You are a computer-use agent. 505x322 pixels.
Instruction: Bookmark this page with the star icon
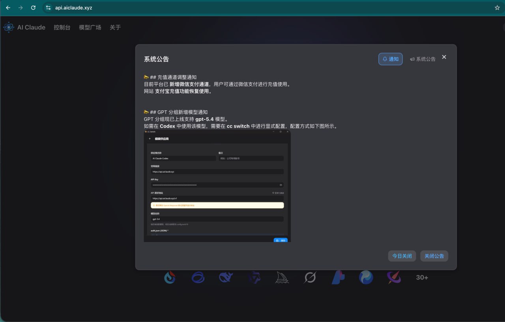click(x=497, y=7)
